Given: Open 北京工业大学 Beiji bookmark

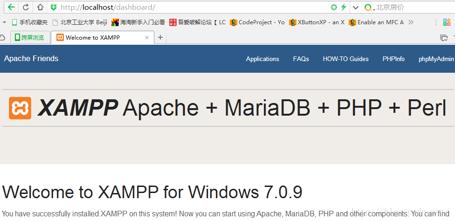Looking at the screenshot, I should pos(80,22).
